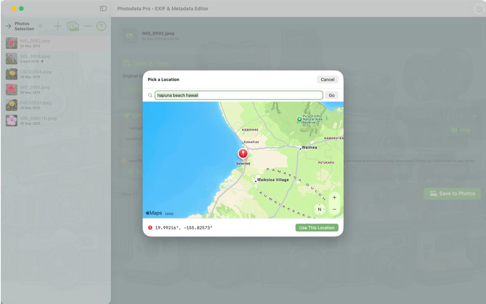The image size is (486, 304).
Task: Click the magnifying glass search icon
Action: pos(151,95)
